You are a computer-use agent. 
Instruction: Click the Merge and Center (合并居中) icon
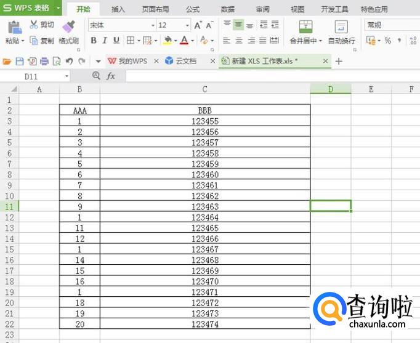pos(305,26)
